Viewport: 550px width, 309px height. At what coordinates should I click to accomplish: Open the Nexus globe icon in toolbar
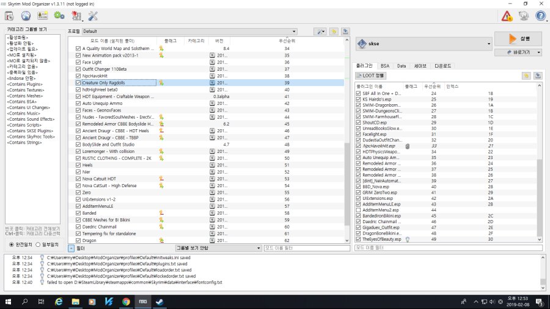(x=26, y=16)
